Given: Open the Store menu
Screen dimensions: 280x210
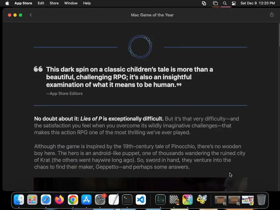Looking at the screenshot, I should 54,3.
